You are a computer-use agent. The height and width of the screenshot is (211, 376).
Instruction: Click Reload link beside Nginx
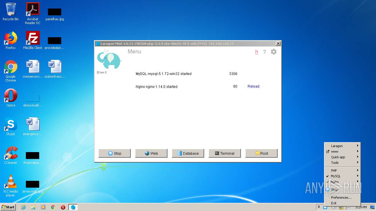tap(253, 86)
